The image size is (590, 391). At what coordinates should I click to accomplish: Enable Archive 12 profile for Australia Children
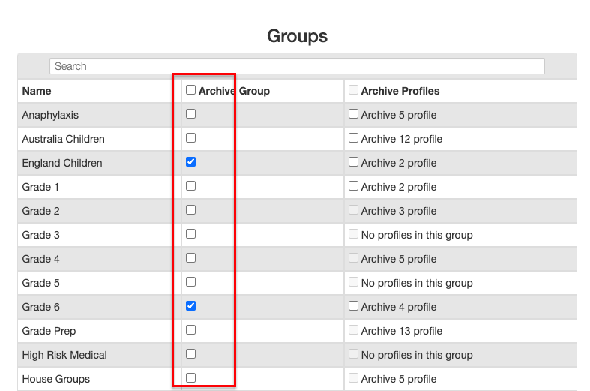354,138
